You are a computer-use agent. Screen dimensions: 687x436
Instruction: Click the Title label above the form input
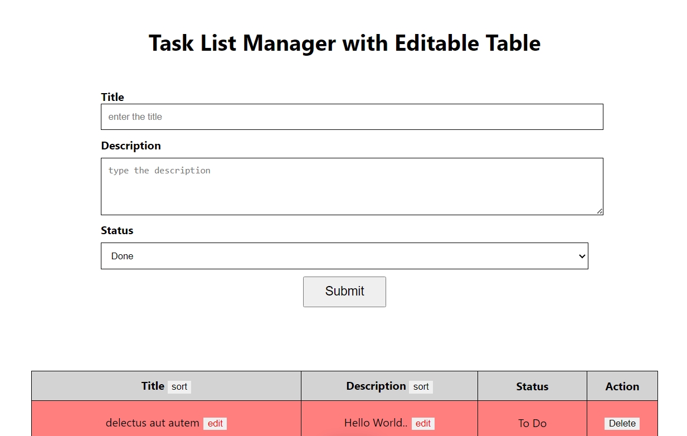pyautogui.click(x=113, y=97)
